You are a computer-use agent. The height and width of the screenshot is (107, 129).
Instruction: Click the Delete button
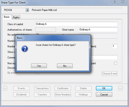coord(83,88)
